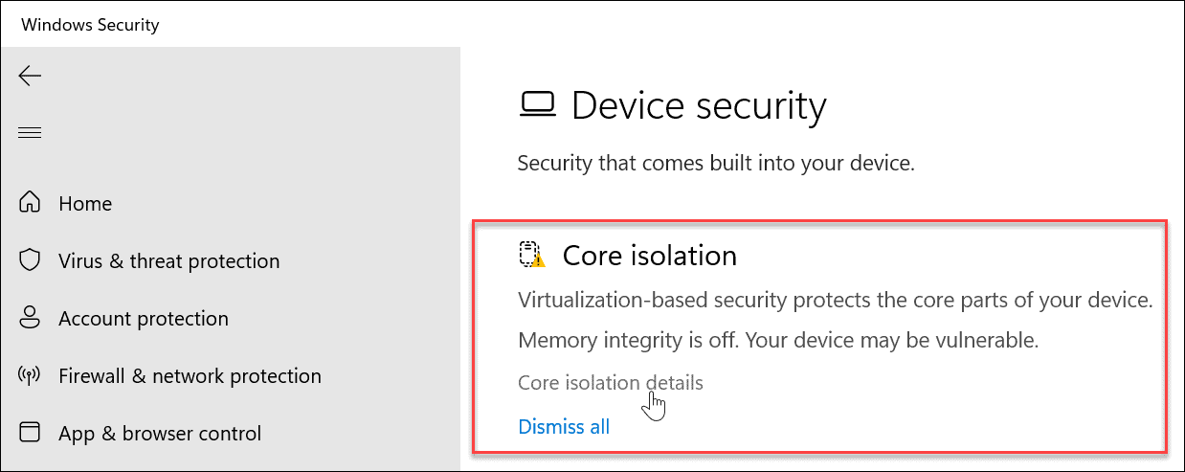Click the Device security page title
The width and height of the screenshot is (1185, 472).
click(x=698, y=105)
